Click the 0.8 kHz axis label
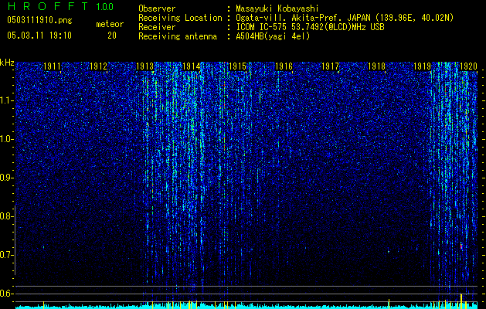The height and width of the screenshot is (309, 486). (x=6, y=216)
